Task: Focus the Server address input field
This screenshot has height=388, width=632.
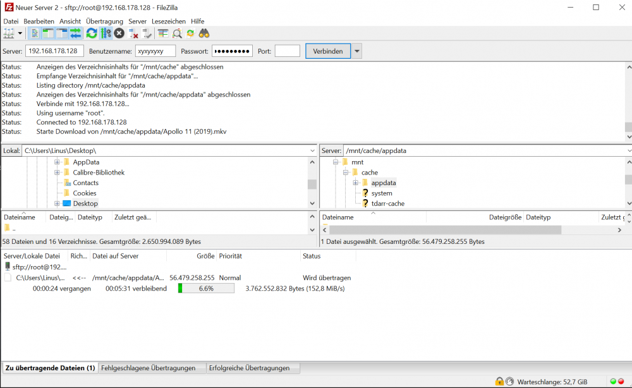Action: click(x=54, y=51)
